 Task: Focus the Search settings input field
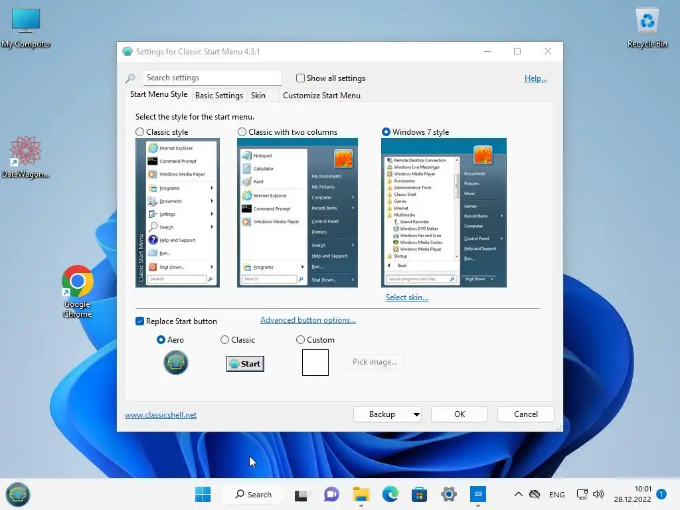[212, 78]
